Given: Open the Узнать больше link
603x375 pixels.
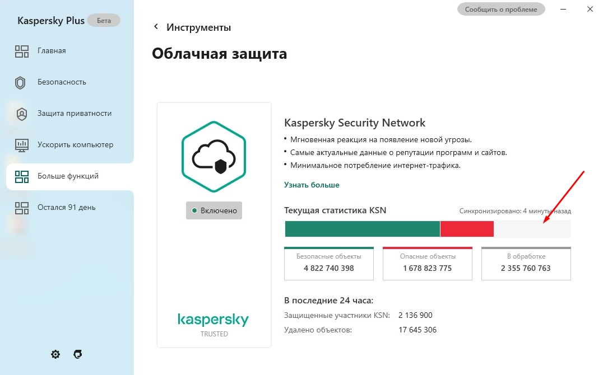Looking at the screenshot, I should (x=312, y=185).
